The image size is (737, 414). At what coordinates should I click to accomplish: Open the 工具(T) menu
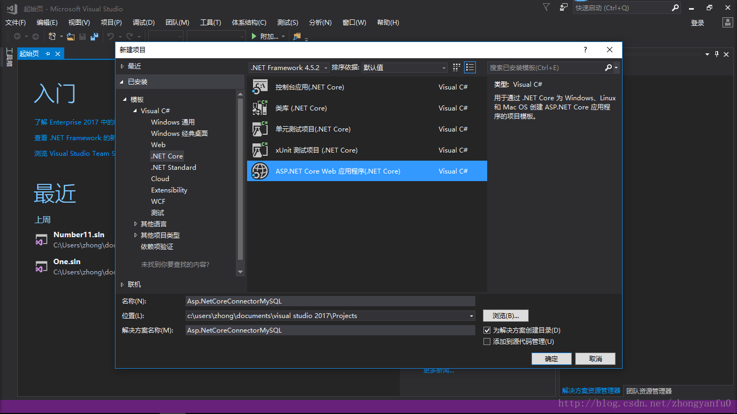[x=210, y=22]
